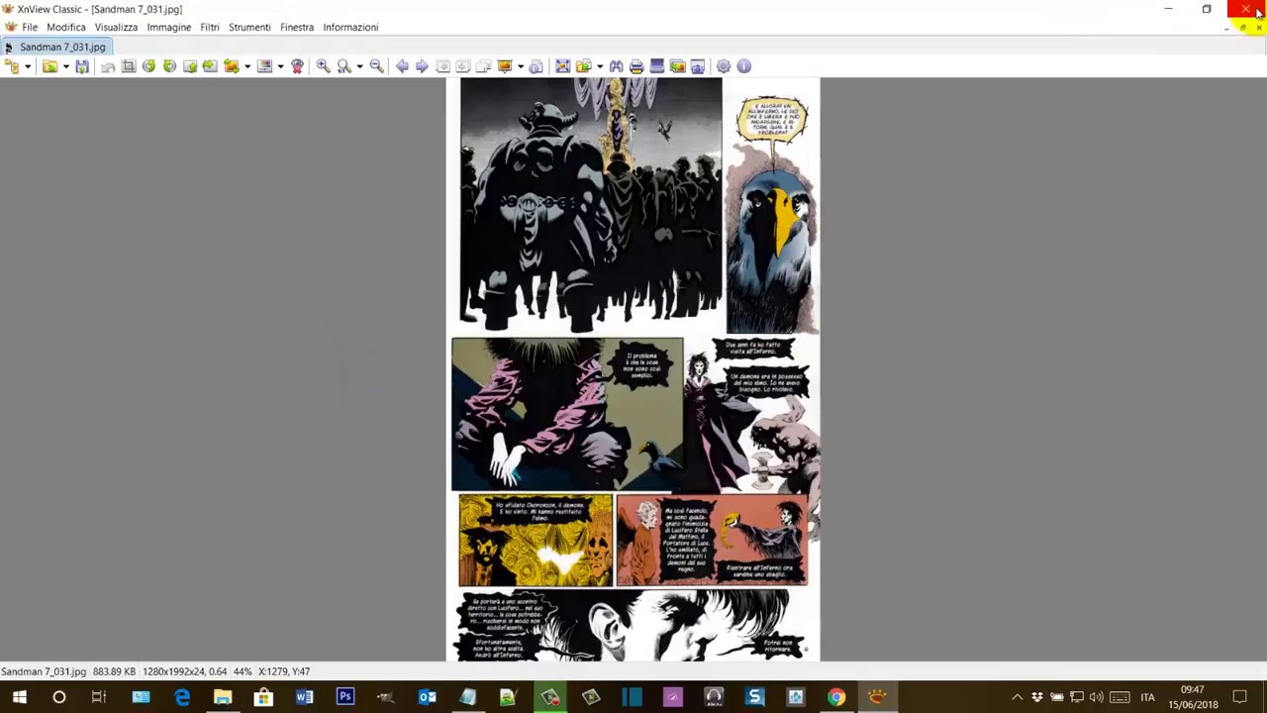The height and width of the screenshot is (713, 1267).
Task: Click the Zoom 1:1 magnifier icon
Action: tap(343, 66)
